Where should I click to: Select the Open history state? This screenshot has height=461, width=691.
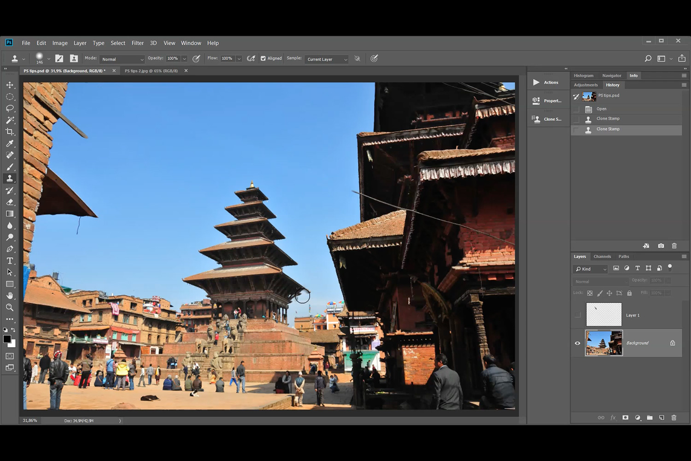point(602,109)
